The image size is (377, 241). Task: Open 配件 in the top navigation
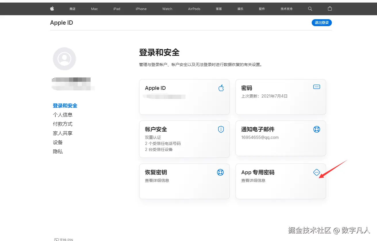click(262, 9)
